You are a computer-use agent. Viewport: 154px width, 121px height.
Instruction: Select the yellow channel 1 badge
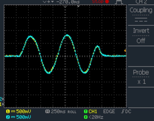pyautogui.click(x=8, y=111)
